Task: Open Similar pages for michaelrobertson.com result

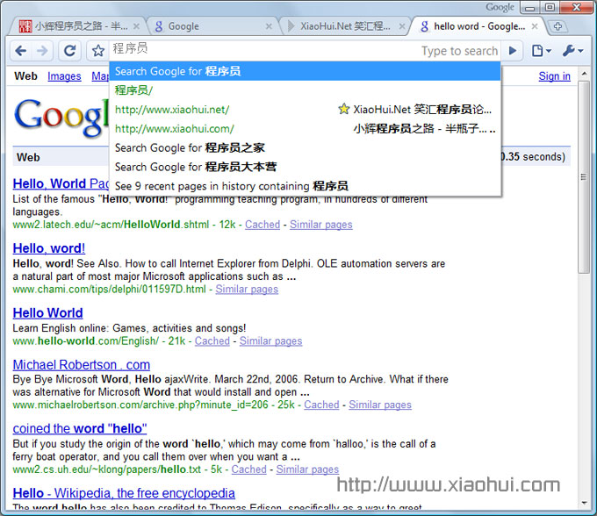Action: (380, 405)
